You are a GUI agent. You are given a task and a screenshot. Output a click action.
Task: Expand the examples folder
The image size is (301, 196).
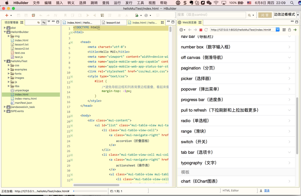click(9, 69)
